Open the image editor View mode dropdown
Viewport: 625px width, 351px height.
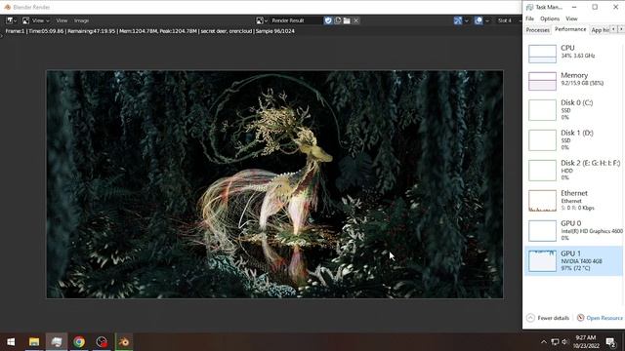click(36, 20)
